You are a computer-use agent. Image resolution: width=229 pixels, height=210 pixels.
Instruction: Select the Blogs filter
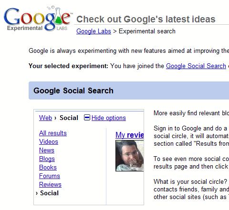click(47, 159)
